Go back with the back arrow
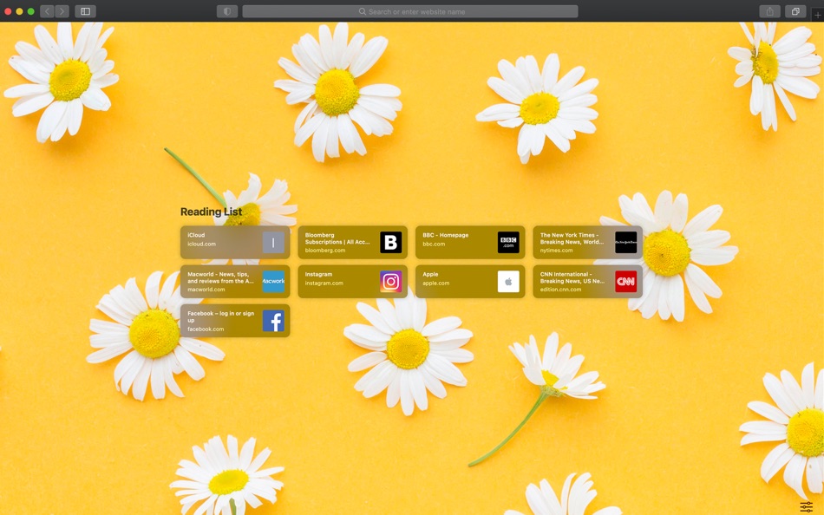 [x=48, y=11]
